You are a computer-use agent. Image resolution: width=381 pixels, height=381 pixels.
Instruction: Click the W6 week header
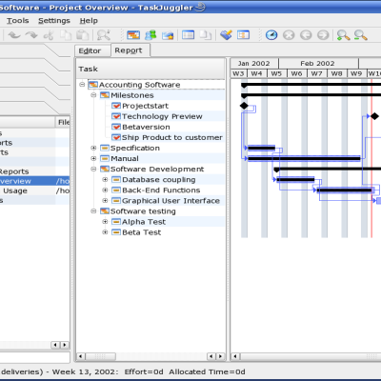[x=296, y=73]
